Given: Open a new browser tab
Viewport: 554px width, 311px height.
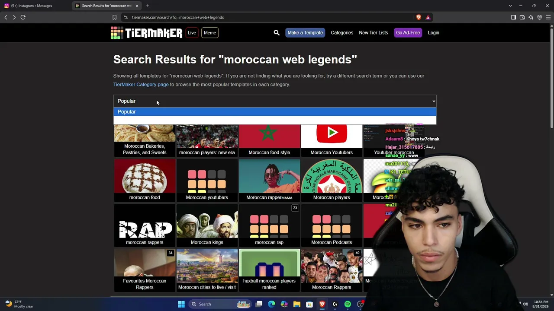Looking at the screenshot, I should tap(148, 6).
